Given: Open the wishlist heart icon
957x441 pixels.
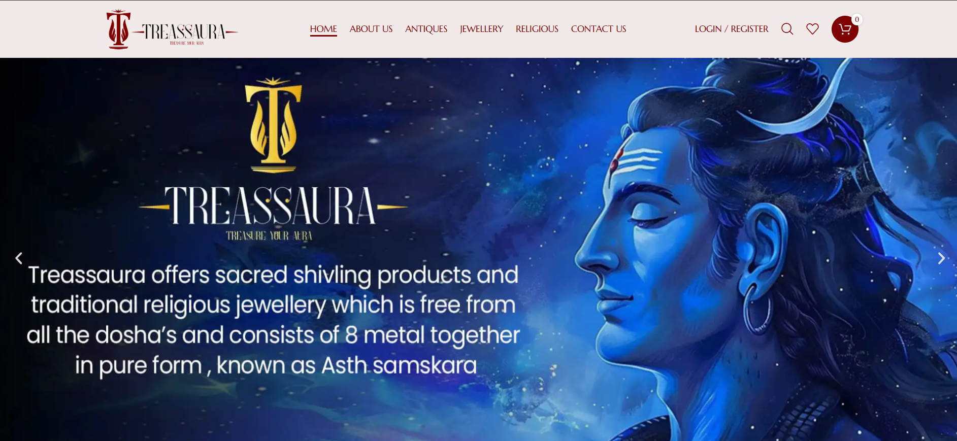Looking at the screenshot, I should tap(812, 29).
